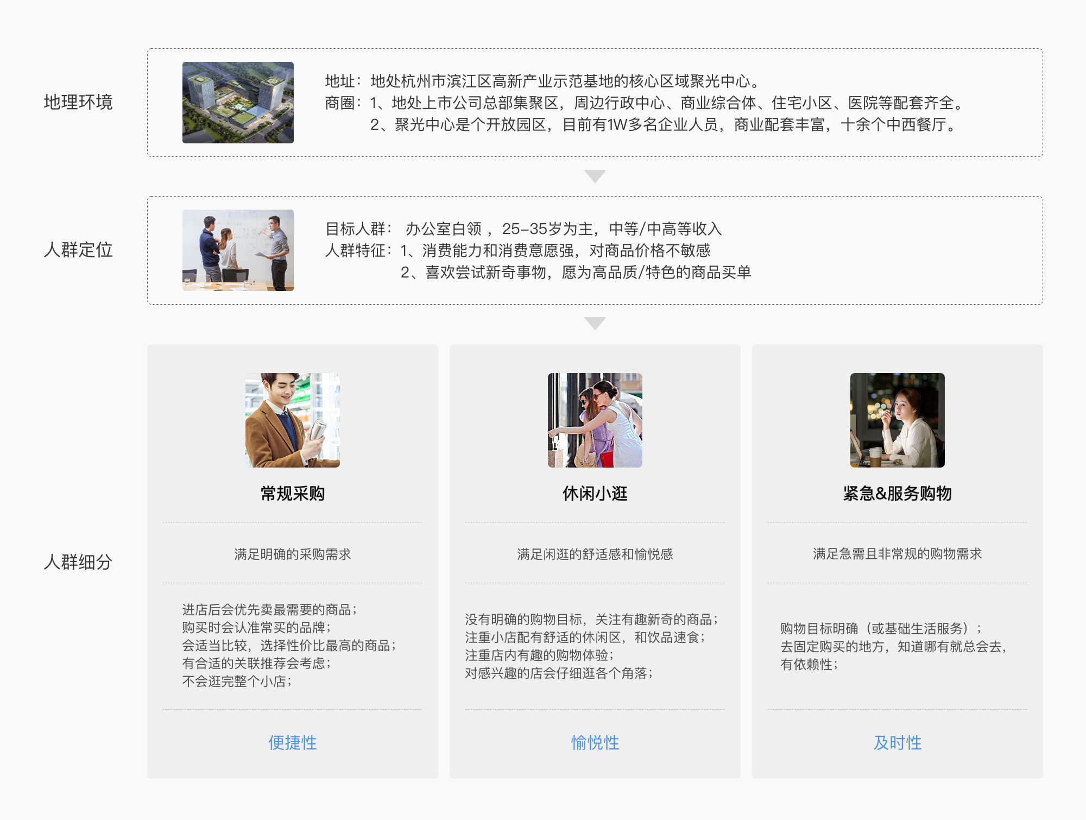Click the blue 及时性 keyword
The image size is (1086, 820).
[897, 742]
